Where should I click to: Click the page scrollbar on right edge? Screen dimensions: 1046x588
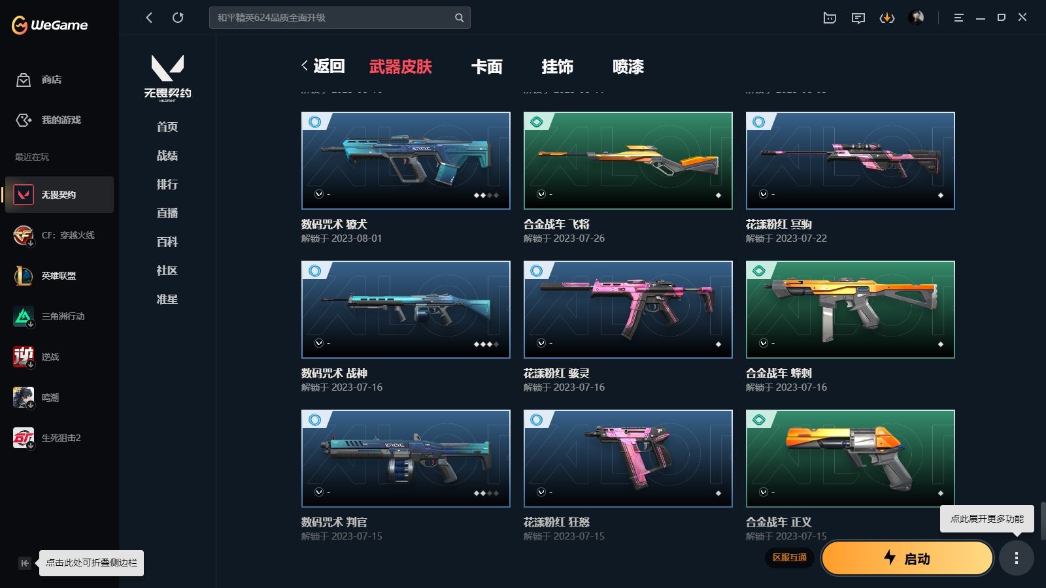(x=1043, y=521)
